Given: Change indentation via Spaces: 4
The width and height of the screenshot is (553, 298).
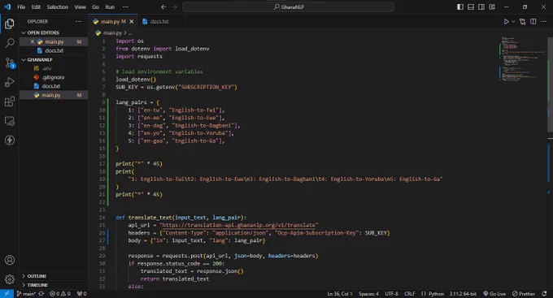Looking at the screenshot, I should 368,293.
